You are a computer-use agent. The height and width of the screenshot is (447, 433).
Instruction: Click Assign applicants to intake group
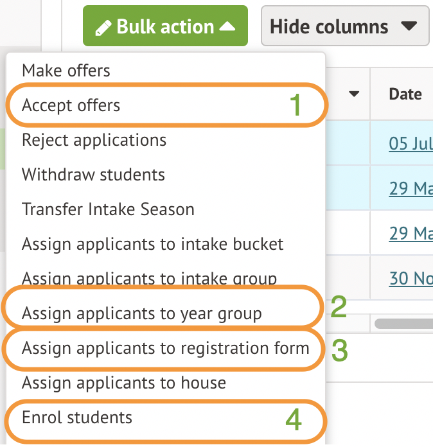coord(149,278)
